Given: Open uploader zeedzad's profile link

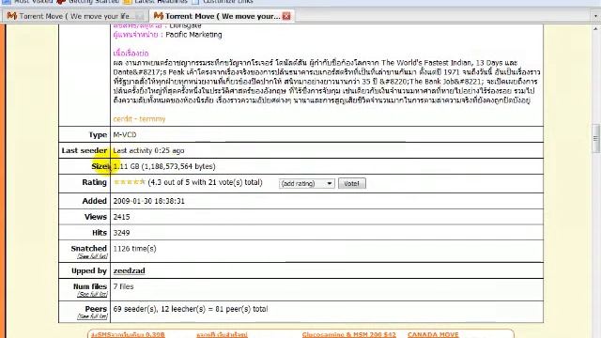Looking at the screenshot, I should (130, 270).
